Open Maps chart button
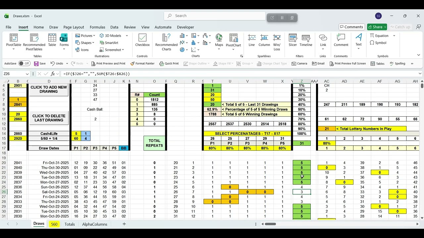The image size is (424, 238). click(x=219, y=42)
